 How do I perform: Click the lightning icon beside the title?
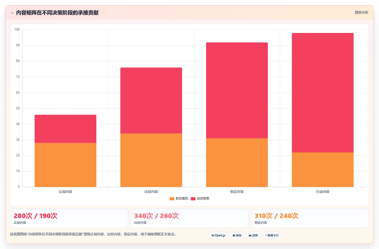tap(12, 13)
